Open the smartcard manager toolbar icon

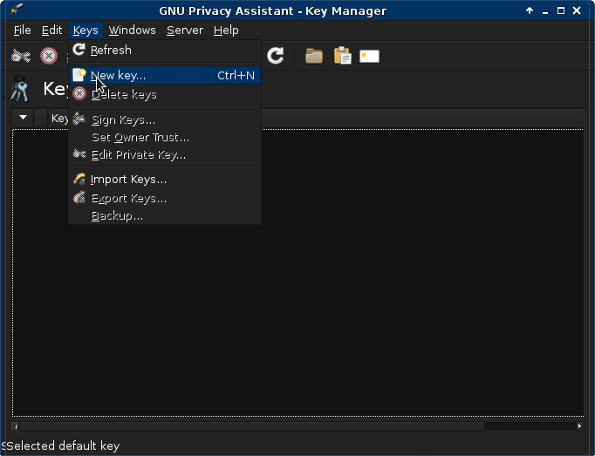pyautogui.click(x=369, y=56)
